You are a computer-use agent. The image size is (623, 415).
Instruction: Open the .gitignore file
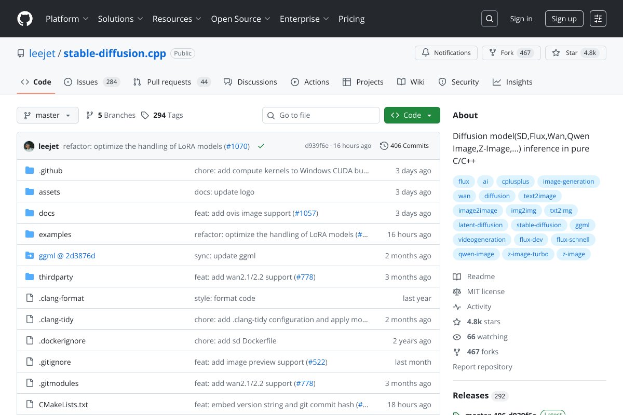55,362
